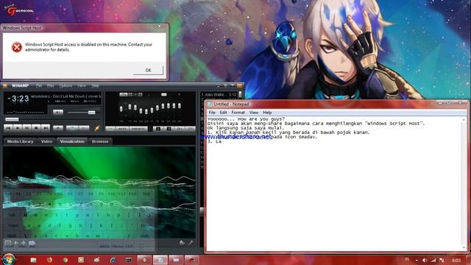Image resolution: width=471 pixels, height=265 pixels.
Task: Toggle equalizer ON button
Action: coord(110,129)
